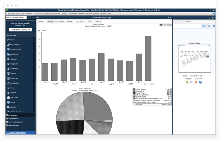The image size is (221, 142).
Task: Select Run Favorite Reports tab
Action: pos(20,122)
